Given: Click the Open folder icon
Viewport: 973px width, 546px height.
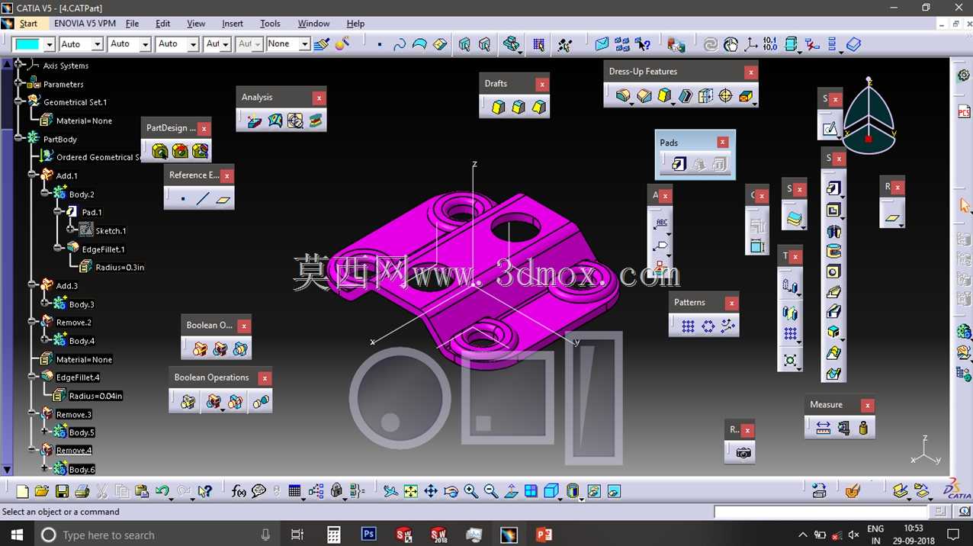Looking at the screenshot, I should (x=42, y=492).
